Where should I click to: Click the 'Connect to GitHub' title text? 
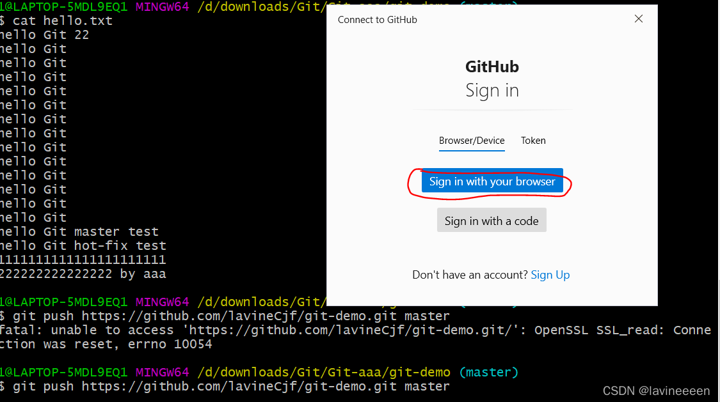tap(378, 20)
